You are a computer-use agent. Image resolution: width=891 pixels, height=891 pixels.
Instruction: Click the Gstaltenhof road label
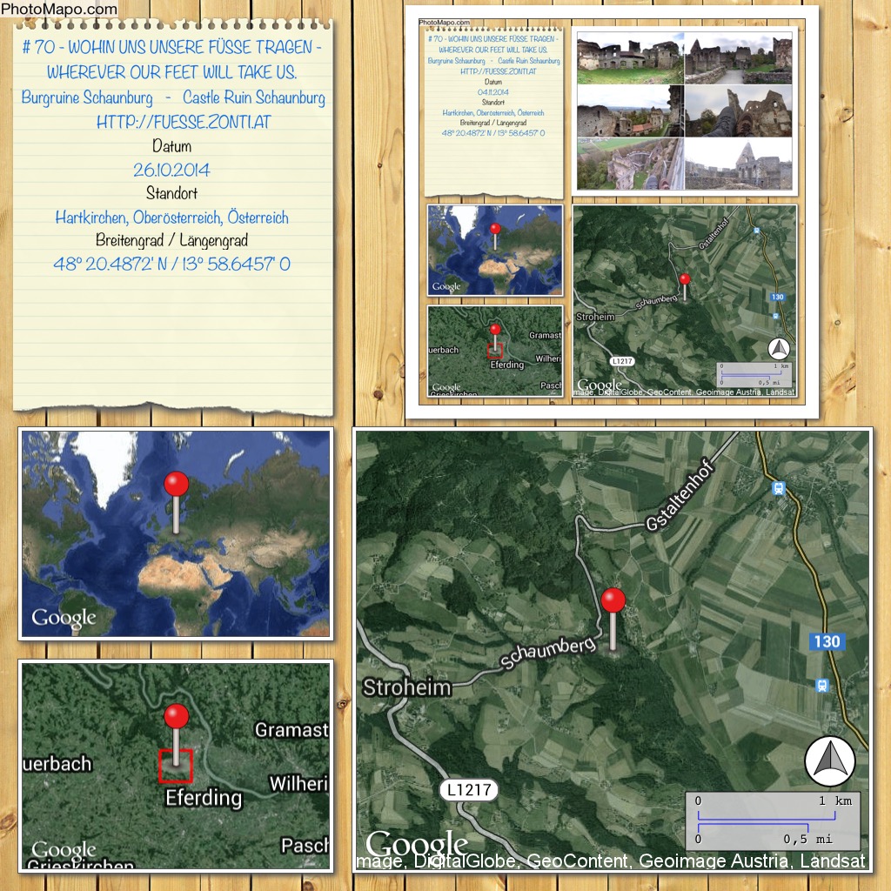691,509
